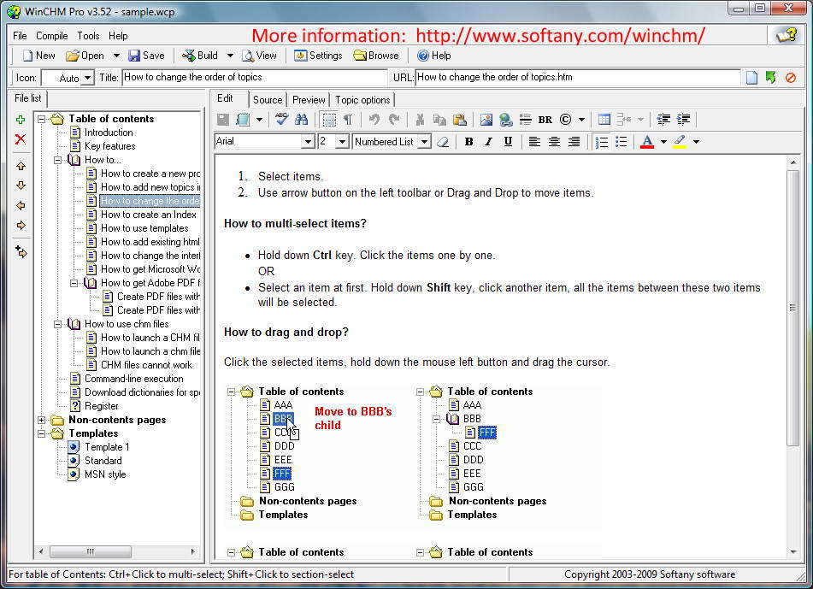This screenshot has height=589, width=813.
Task: Expand the Non-contents pages tree node
Action: [42, 420]
